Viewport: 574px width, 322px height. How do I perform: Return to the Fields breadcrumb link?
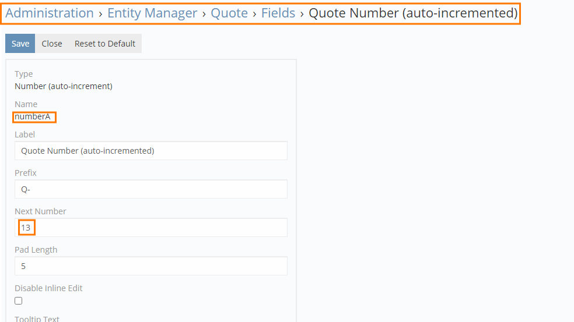[x=278, y=13]
